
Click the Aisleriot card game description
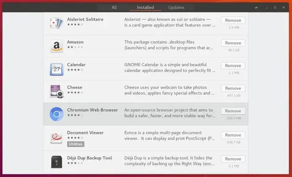(x=170, y=22)
